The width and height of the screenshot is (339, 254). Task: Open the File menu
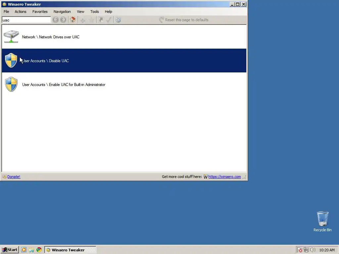point(6,12)
